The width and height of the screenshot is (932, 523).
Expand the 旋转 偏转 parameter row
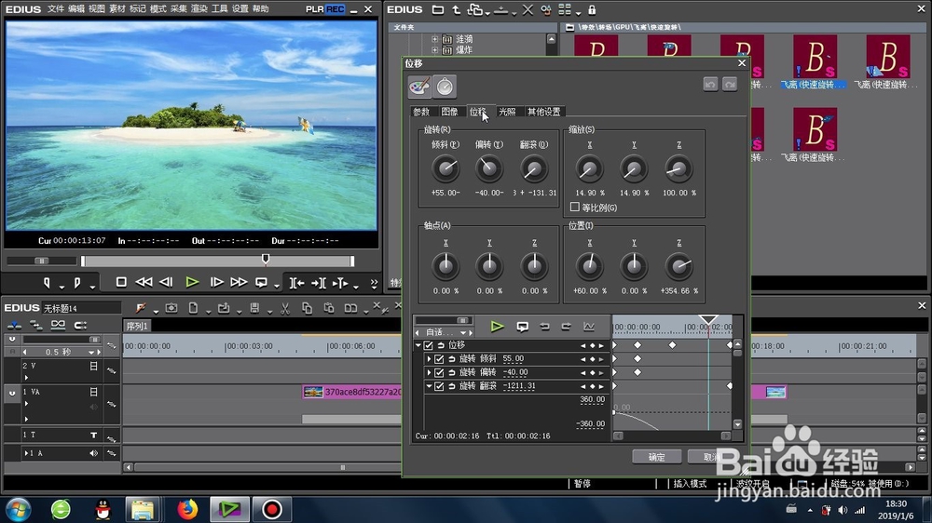[429, 373]
